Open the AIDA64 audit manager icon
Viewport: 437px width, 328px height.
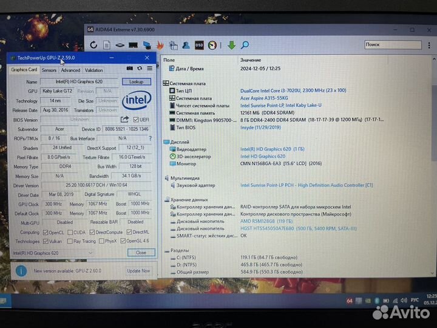tap(174, 45)
